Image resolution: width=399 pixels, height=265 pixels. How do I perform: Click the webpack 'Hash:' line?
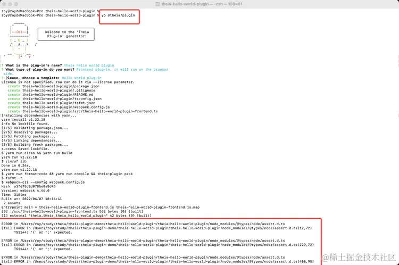coord(28,186)
